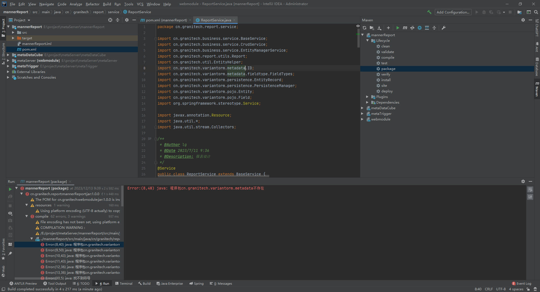The height and width of the screenshot is (292, 540).
Task: Expand src folder in Project tree
Action: point(13,33)
